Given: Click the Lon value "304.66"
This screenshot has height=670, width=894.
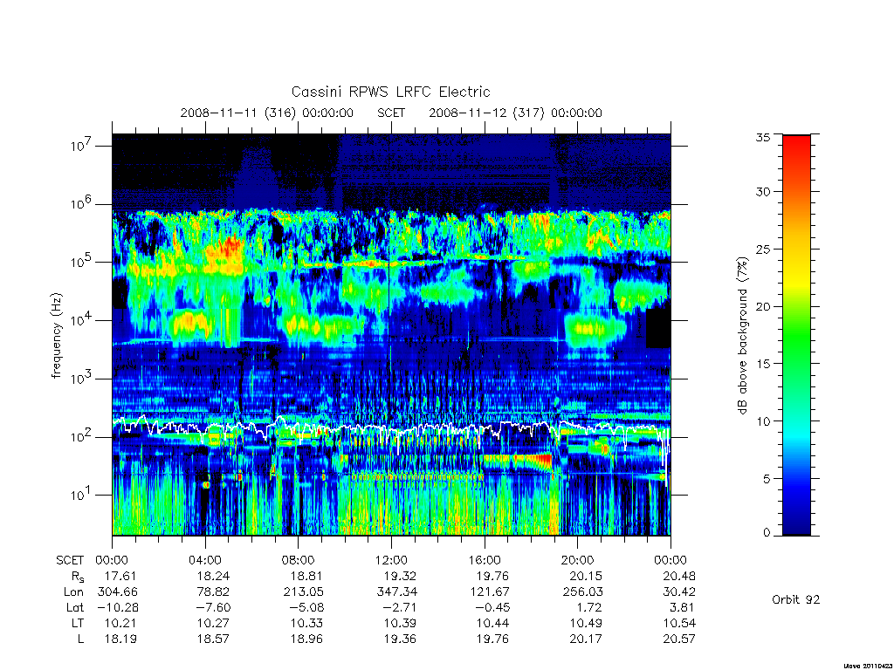Looking at the screenshot, I should point(118,591).
